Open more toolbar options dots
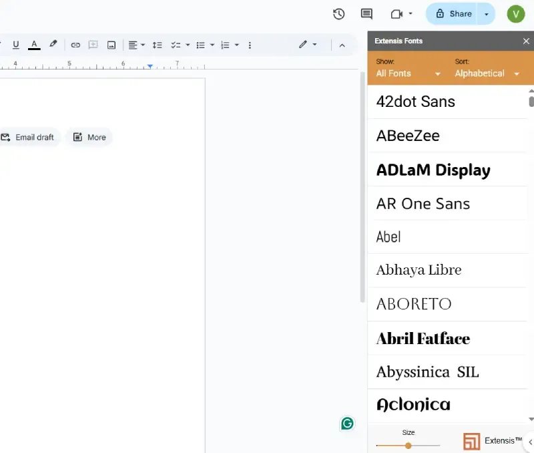534x453 pixels. (250, 45)
